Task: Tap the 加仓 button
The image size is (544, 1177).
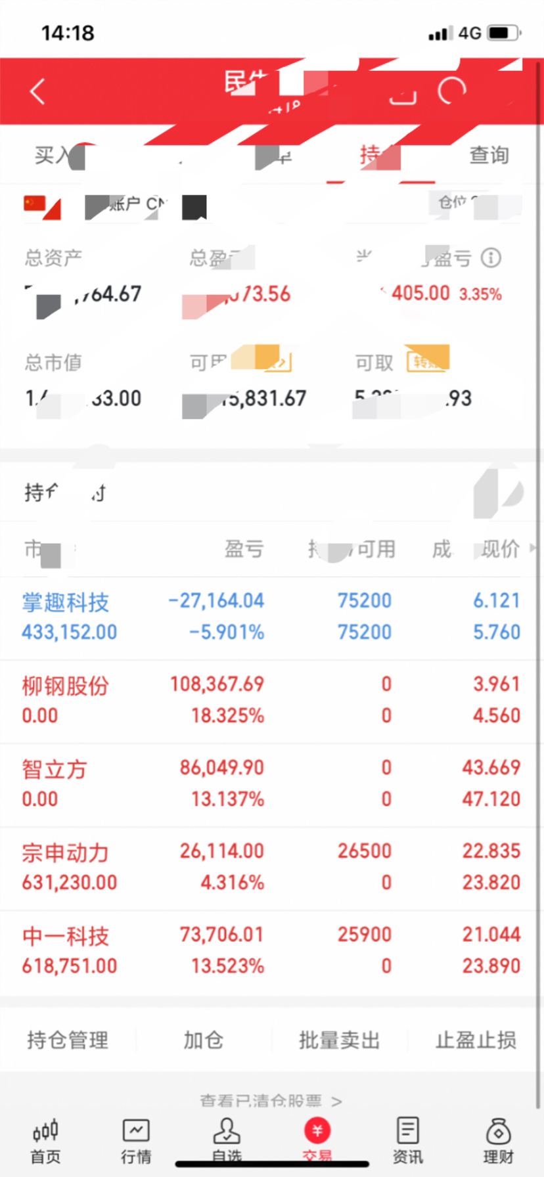Action: pos(203,1040)
